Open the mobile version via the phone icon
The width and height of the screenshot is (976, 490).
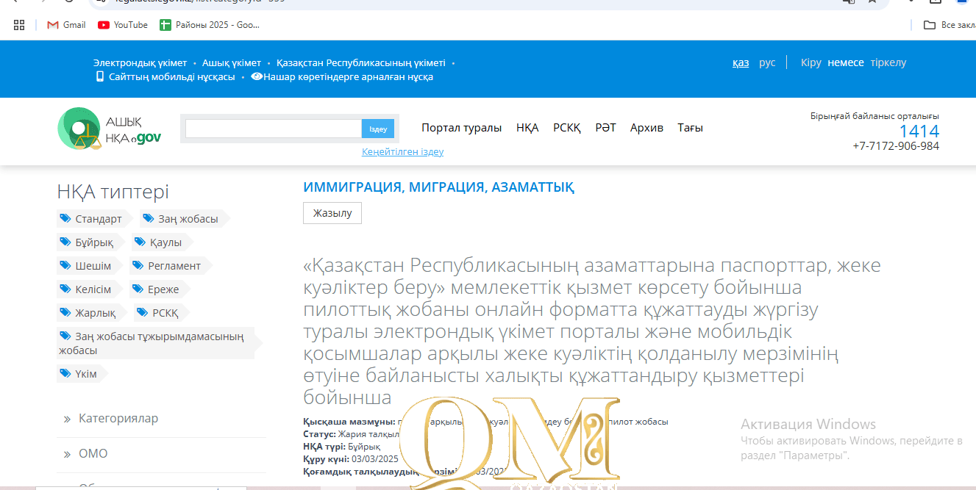99,76
